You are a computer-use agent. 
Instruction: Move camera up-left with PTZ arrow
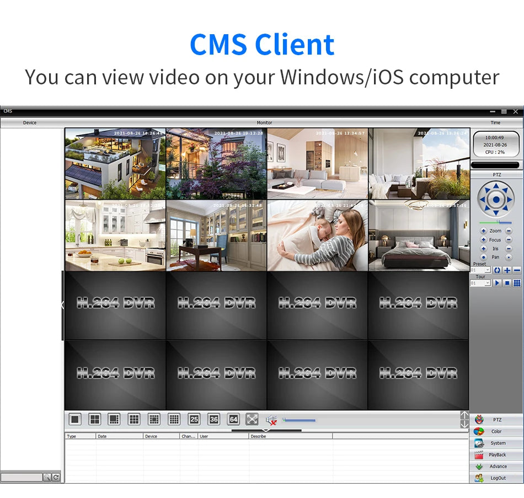tap(487, 190)
